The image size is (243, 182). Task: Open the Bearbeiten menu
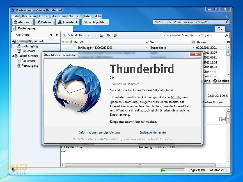pos(29,16)
